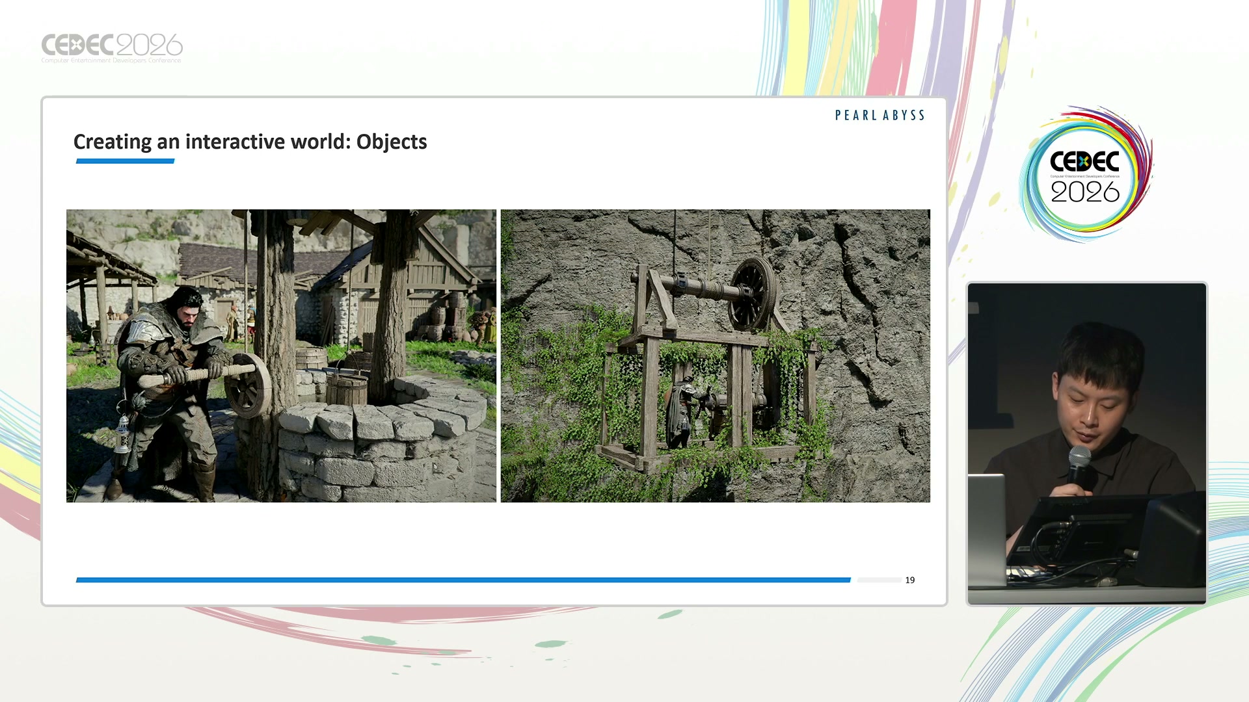The height and width of the screenshot is (702, 1249).
Task: Click the slide title 'Creating an interactive world: Objects'
Action: pyautogui.click(x=250, y=142)
